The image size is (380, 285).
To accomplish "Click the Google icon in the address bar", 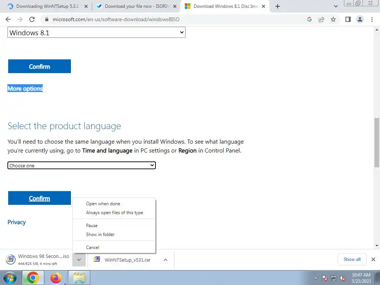I will coord(309,19).
